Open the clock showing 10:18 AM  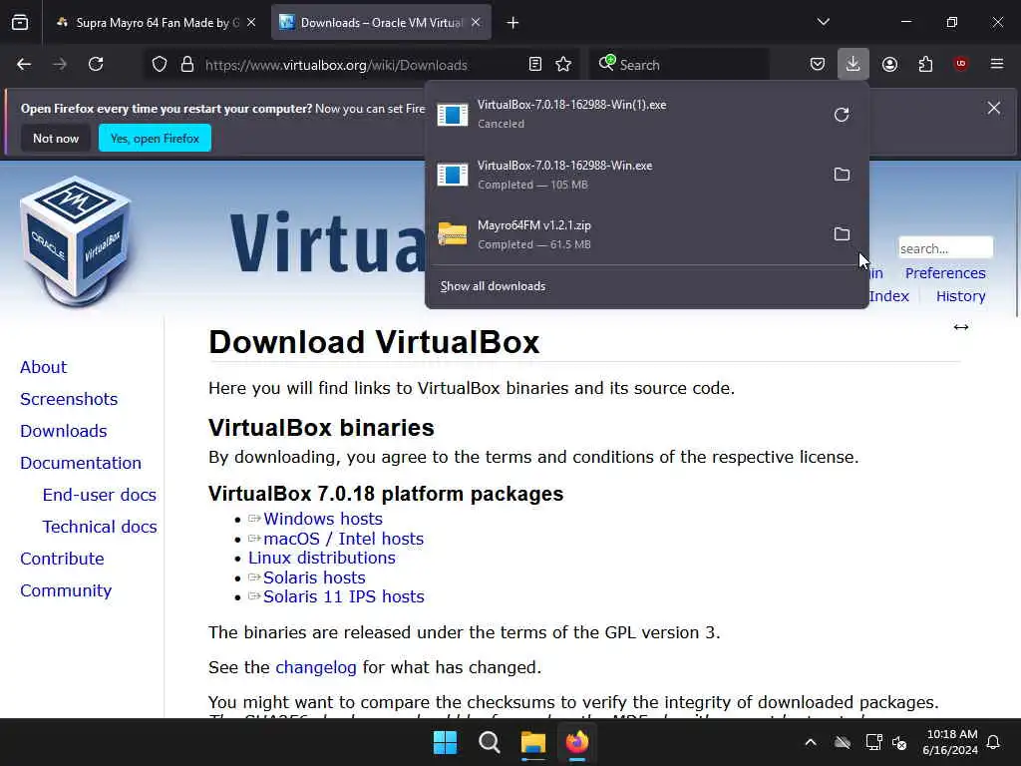click(950, 742)
